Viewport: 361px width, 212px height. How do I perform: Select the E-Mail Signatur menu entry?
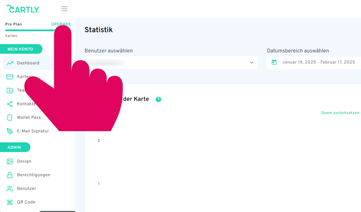(33, 131)
